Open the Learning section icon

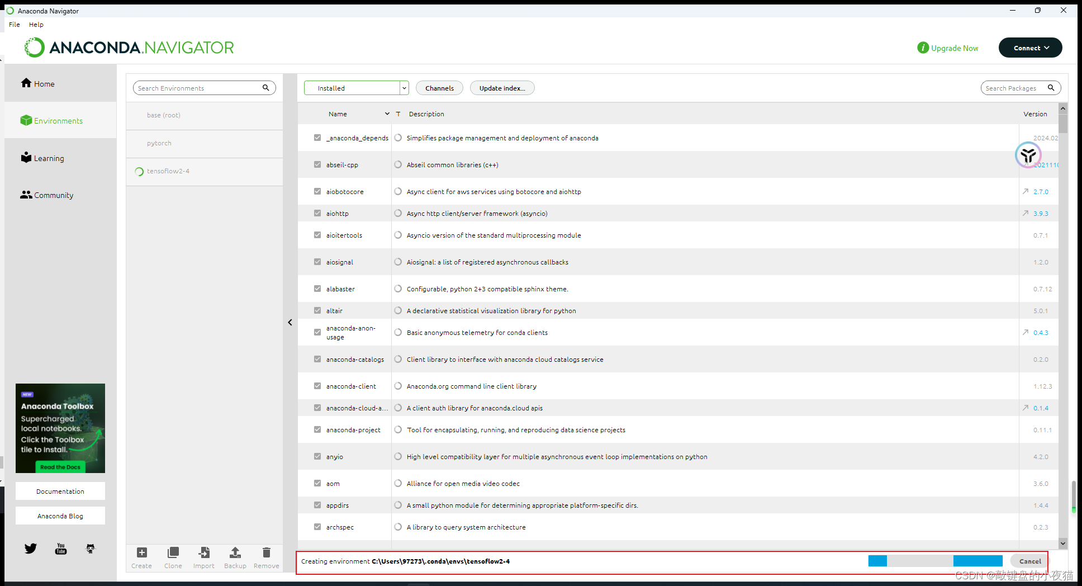pyautogui.click(x=26, y=157)
